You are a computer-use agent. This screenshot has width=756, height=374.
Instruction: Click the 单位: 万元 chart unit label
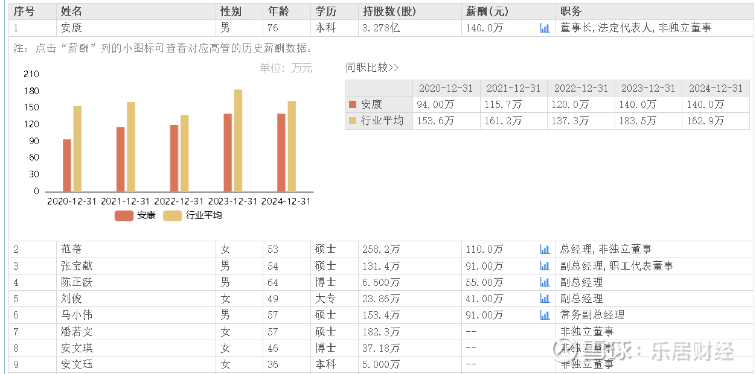click(286, 68)
